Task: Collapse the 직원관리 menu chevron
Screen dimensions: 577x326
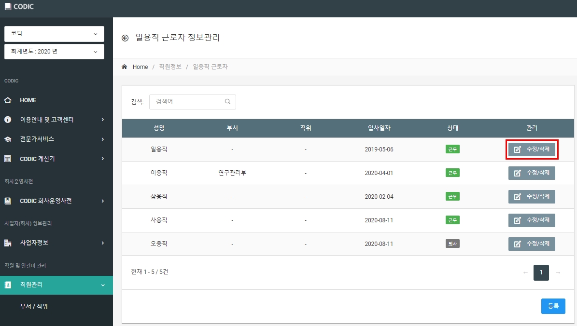Action: click(x=103, y=285)
